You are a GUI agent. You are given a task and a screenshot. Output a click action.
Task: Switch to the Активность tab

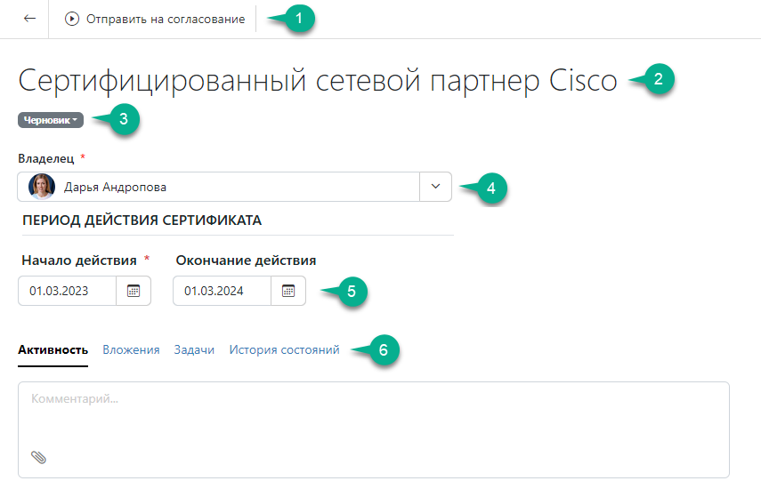pos(53,350)
